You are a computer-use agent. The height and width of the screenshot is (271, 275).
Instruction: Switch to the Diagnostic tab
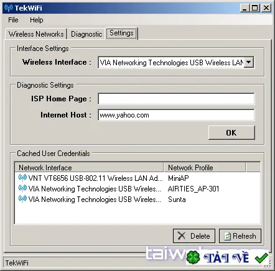coord(86,34)
